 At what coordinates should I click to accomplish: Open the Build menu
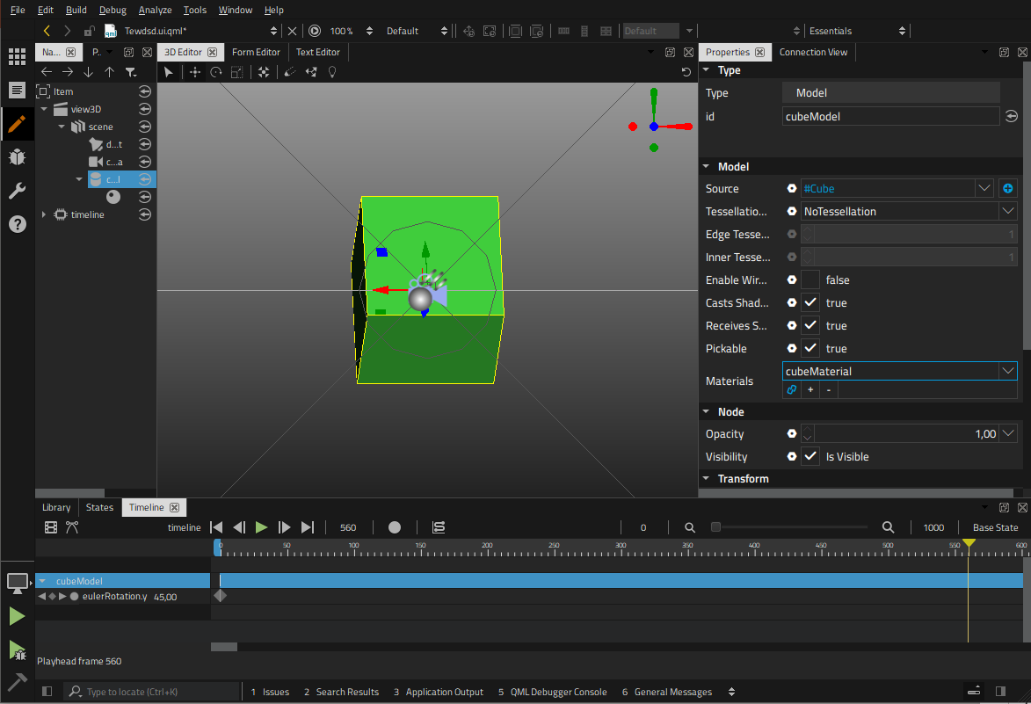(76, 10)
